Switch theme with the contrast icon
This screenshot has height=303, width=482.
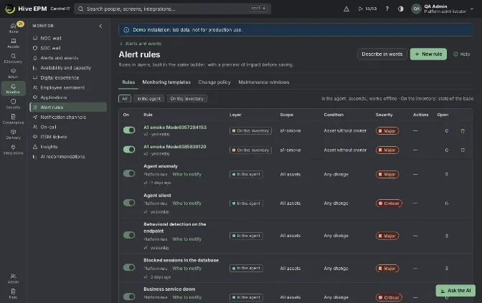pos(400,9)
